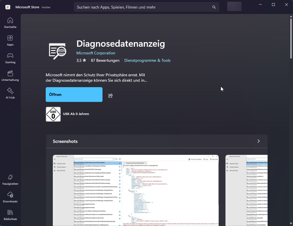
Task: Click the scrollbar up arrow
Action: click(x=291, y=17)
